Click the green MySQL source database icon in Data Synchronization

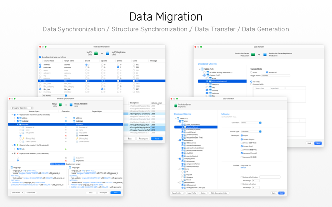[96, 53]
